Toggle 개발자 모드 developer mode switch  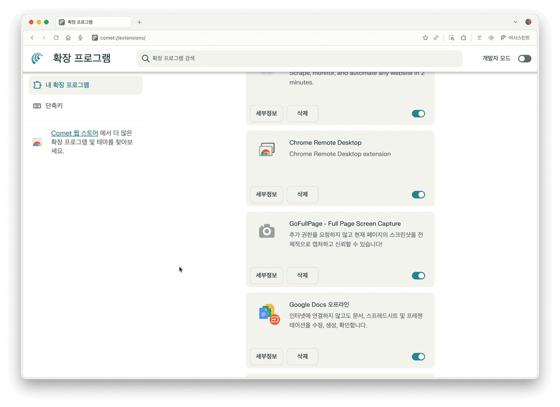(x=525, y=59)
